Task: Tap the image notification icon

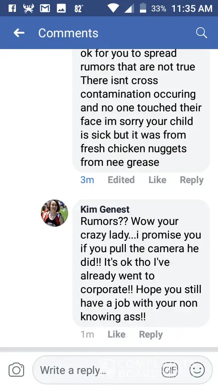Action: pyautogui.click(x=61, y=8)
